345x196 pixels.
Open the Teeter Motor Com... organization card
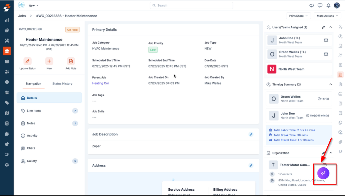295,165
